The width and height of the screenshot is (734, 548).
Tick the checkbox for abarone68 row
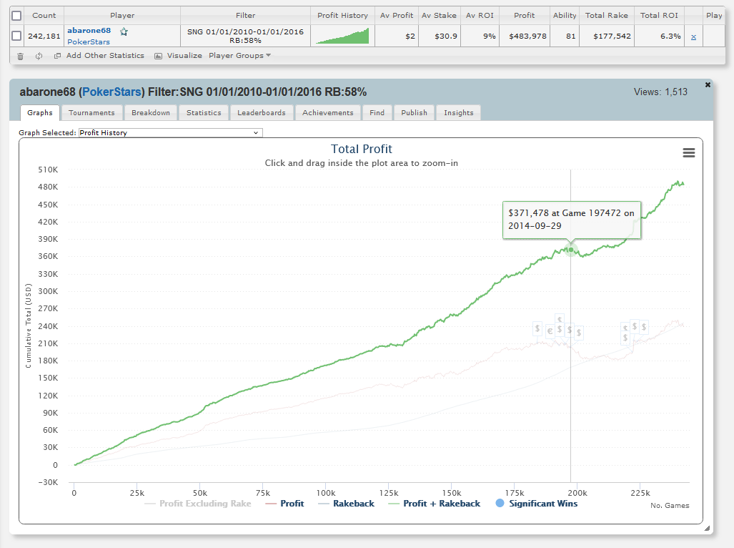click(17, 36)
